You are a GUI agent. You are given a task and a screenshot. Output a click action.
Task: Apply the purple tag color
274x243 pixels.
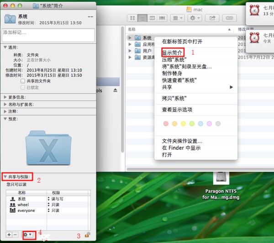click(209, 124)
